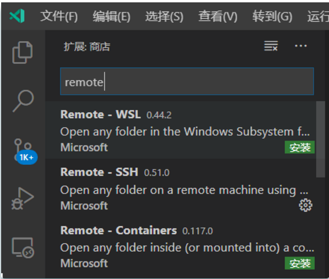Open Source Control with 1K+ badge
The width and height of the screenshot is (329, 279).
click(23, 151)
